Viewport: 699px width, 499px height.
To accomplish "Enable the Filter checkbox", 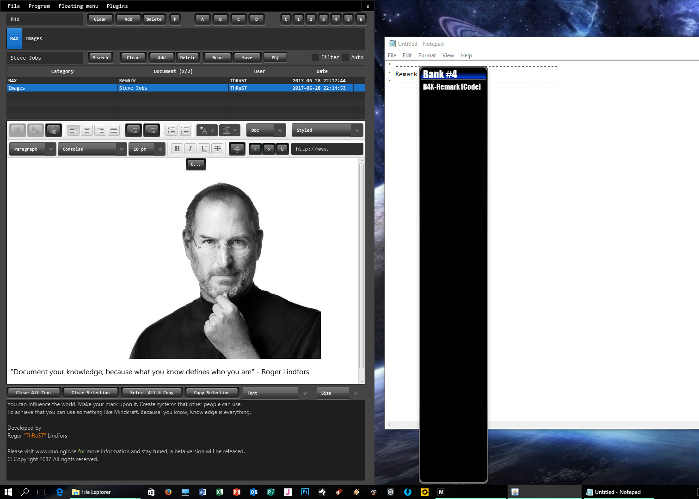I will pos(315,57).
